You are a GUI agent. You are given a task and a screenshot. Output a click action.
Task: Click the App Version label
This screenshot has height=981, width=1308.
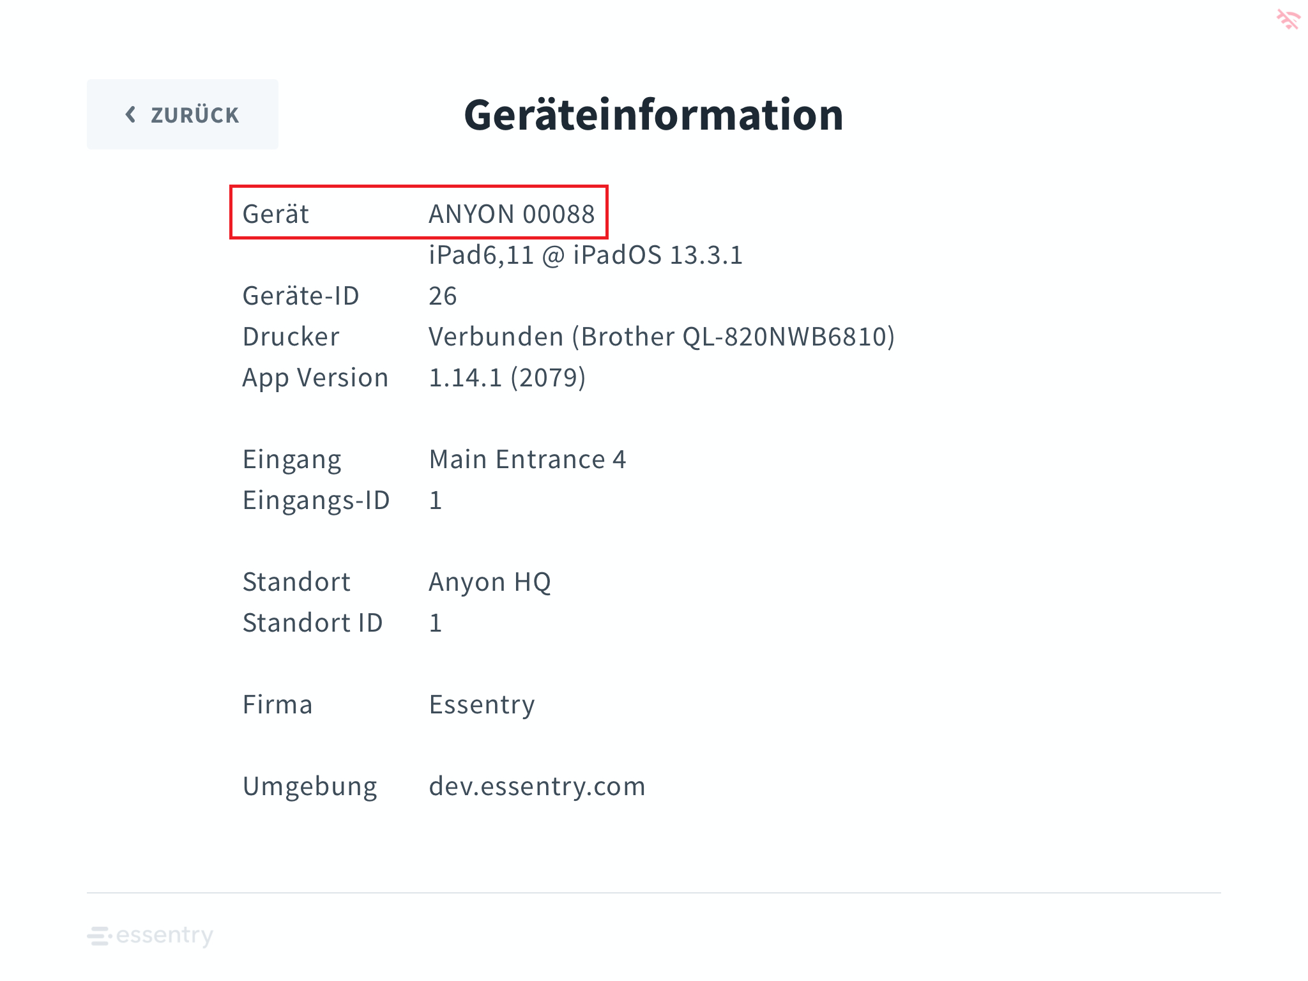tap(316, 377)
